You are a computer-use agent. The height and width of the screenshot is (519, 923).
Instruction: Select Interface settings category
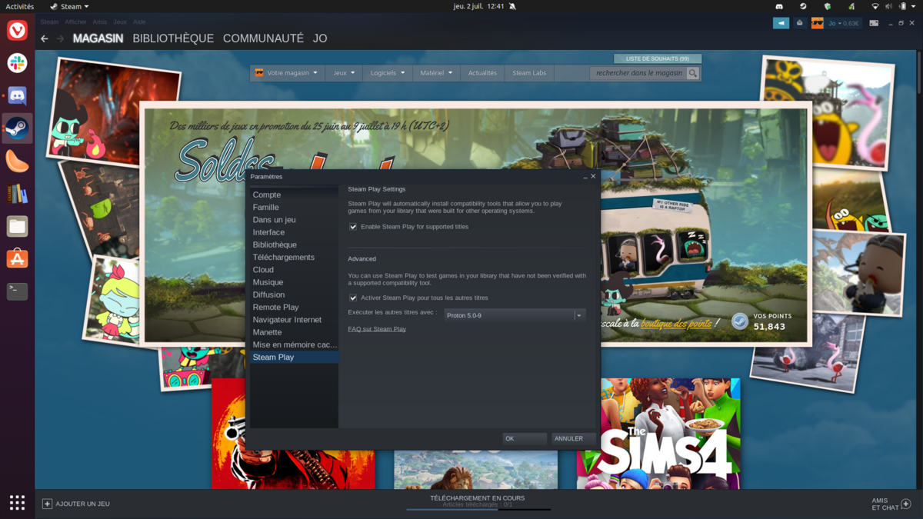coord(294,232)
